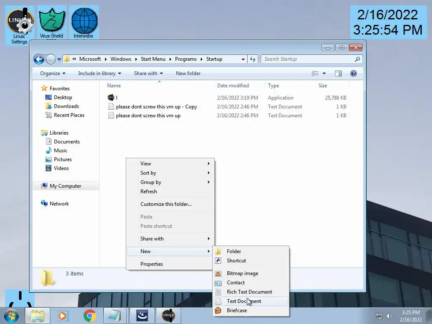Choose Customize this folder in context menu
432x324 pixels.
[170, 204]
